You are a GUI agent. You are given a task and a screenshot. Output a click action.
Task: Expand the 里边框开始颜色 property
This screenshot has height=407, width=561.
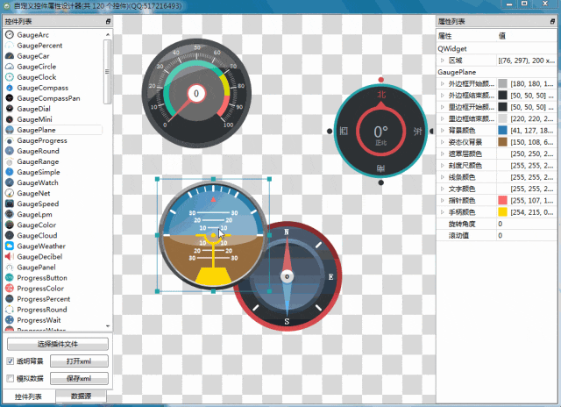coord(443,107)
